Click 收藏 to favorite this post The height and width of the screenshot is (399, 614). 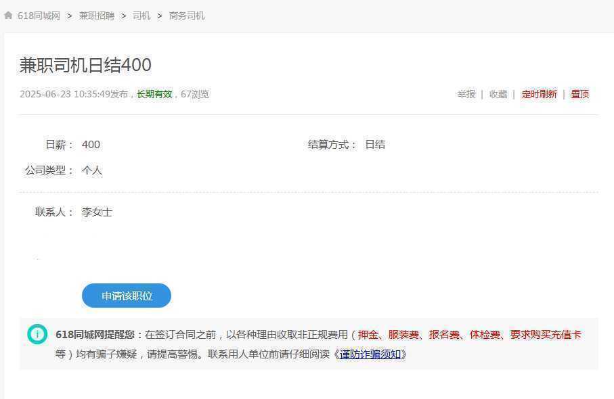498,94
